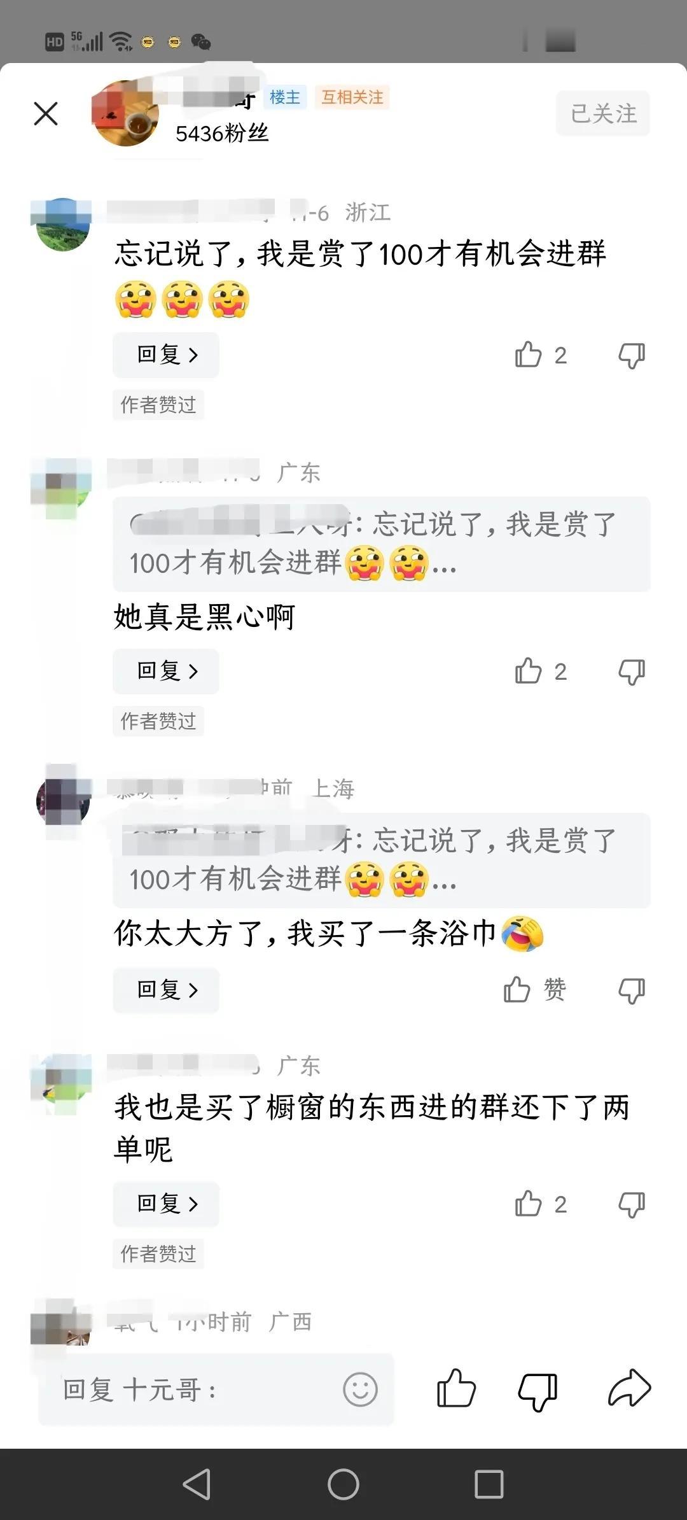Dislike the '她真是黑心啊' comment

click(632, 672)
